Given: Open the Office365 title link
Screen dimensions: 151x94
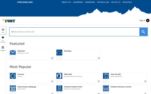Looking at the screenshot, I should click(68, 74).
